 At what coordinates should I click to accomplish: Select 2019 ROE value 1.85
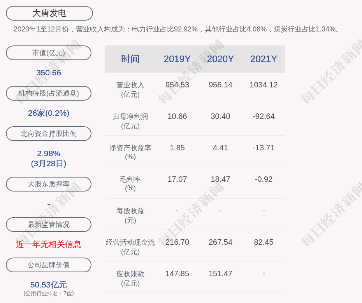(177, 148)
